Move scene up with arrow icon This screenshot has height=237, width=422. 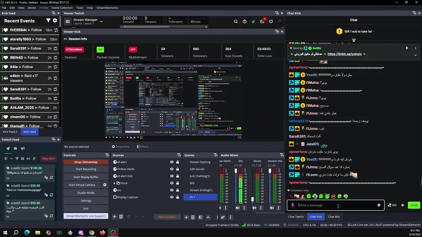(208, 217)
